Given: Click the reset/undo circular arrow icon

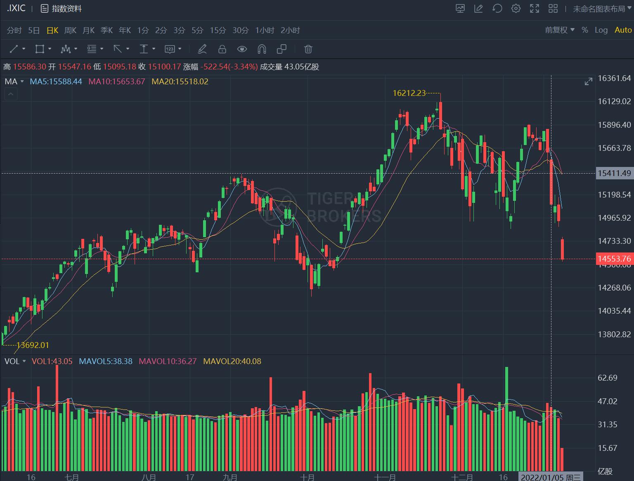Looking at the screenshot, I should [497, 8].
